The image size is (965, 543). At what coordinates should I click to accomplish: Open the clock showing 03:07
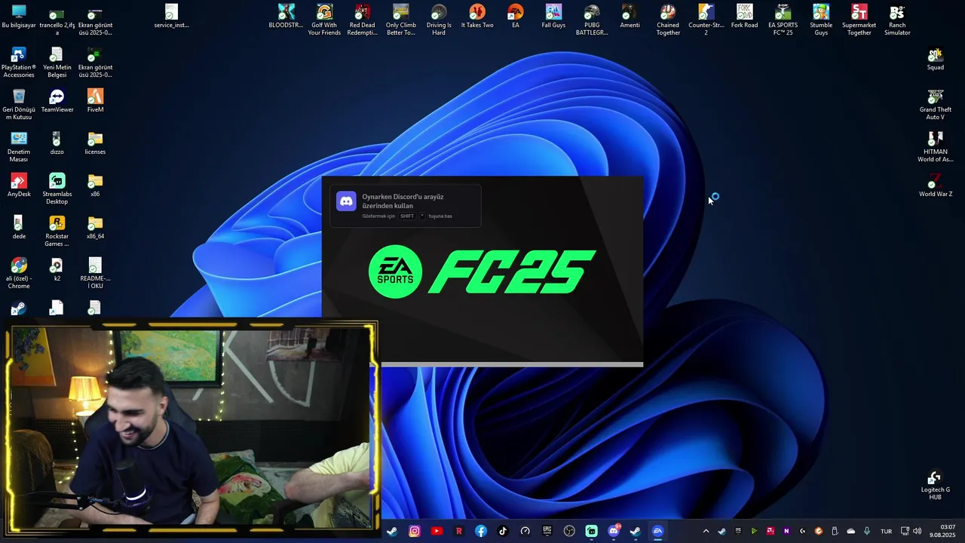[x=943, y=531]
